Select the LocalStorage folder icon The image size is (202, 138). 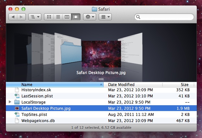pyautogui.click(x=17, y=102)
